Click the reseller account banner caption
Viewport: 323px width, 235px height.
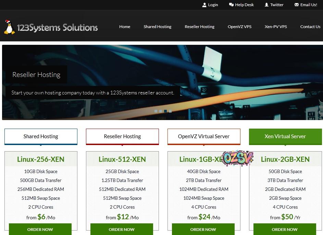93,93
